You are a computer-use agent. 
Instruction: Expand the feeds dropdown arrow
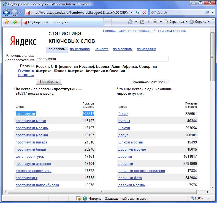tap(148, 22)
